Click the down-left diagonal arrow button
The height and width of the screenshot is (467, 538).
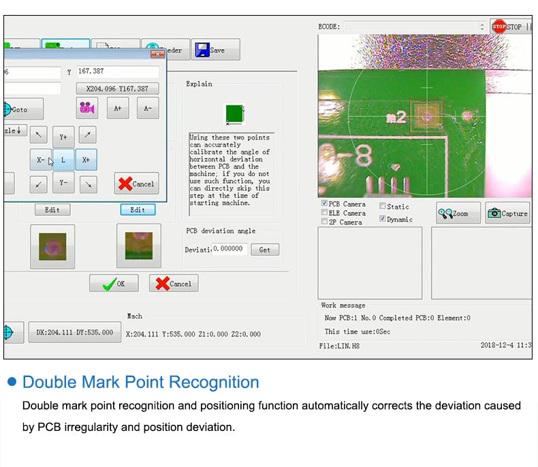(38, 184)
